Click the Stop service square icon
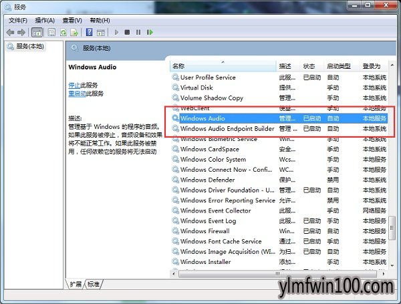This screenshot has height=304, width=401. tap(127, 32)
